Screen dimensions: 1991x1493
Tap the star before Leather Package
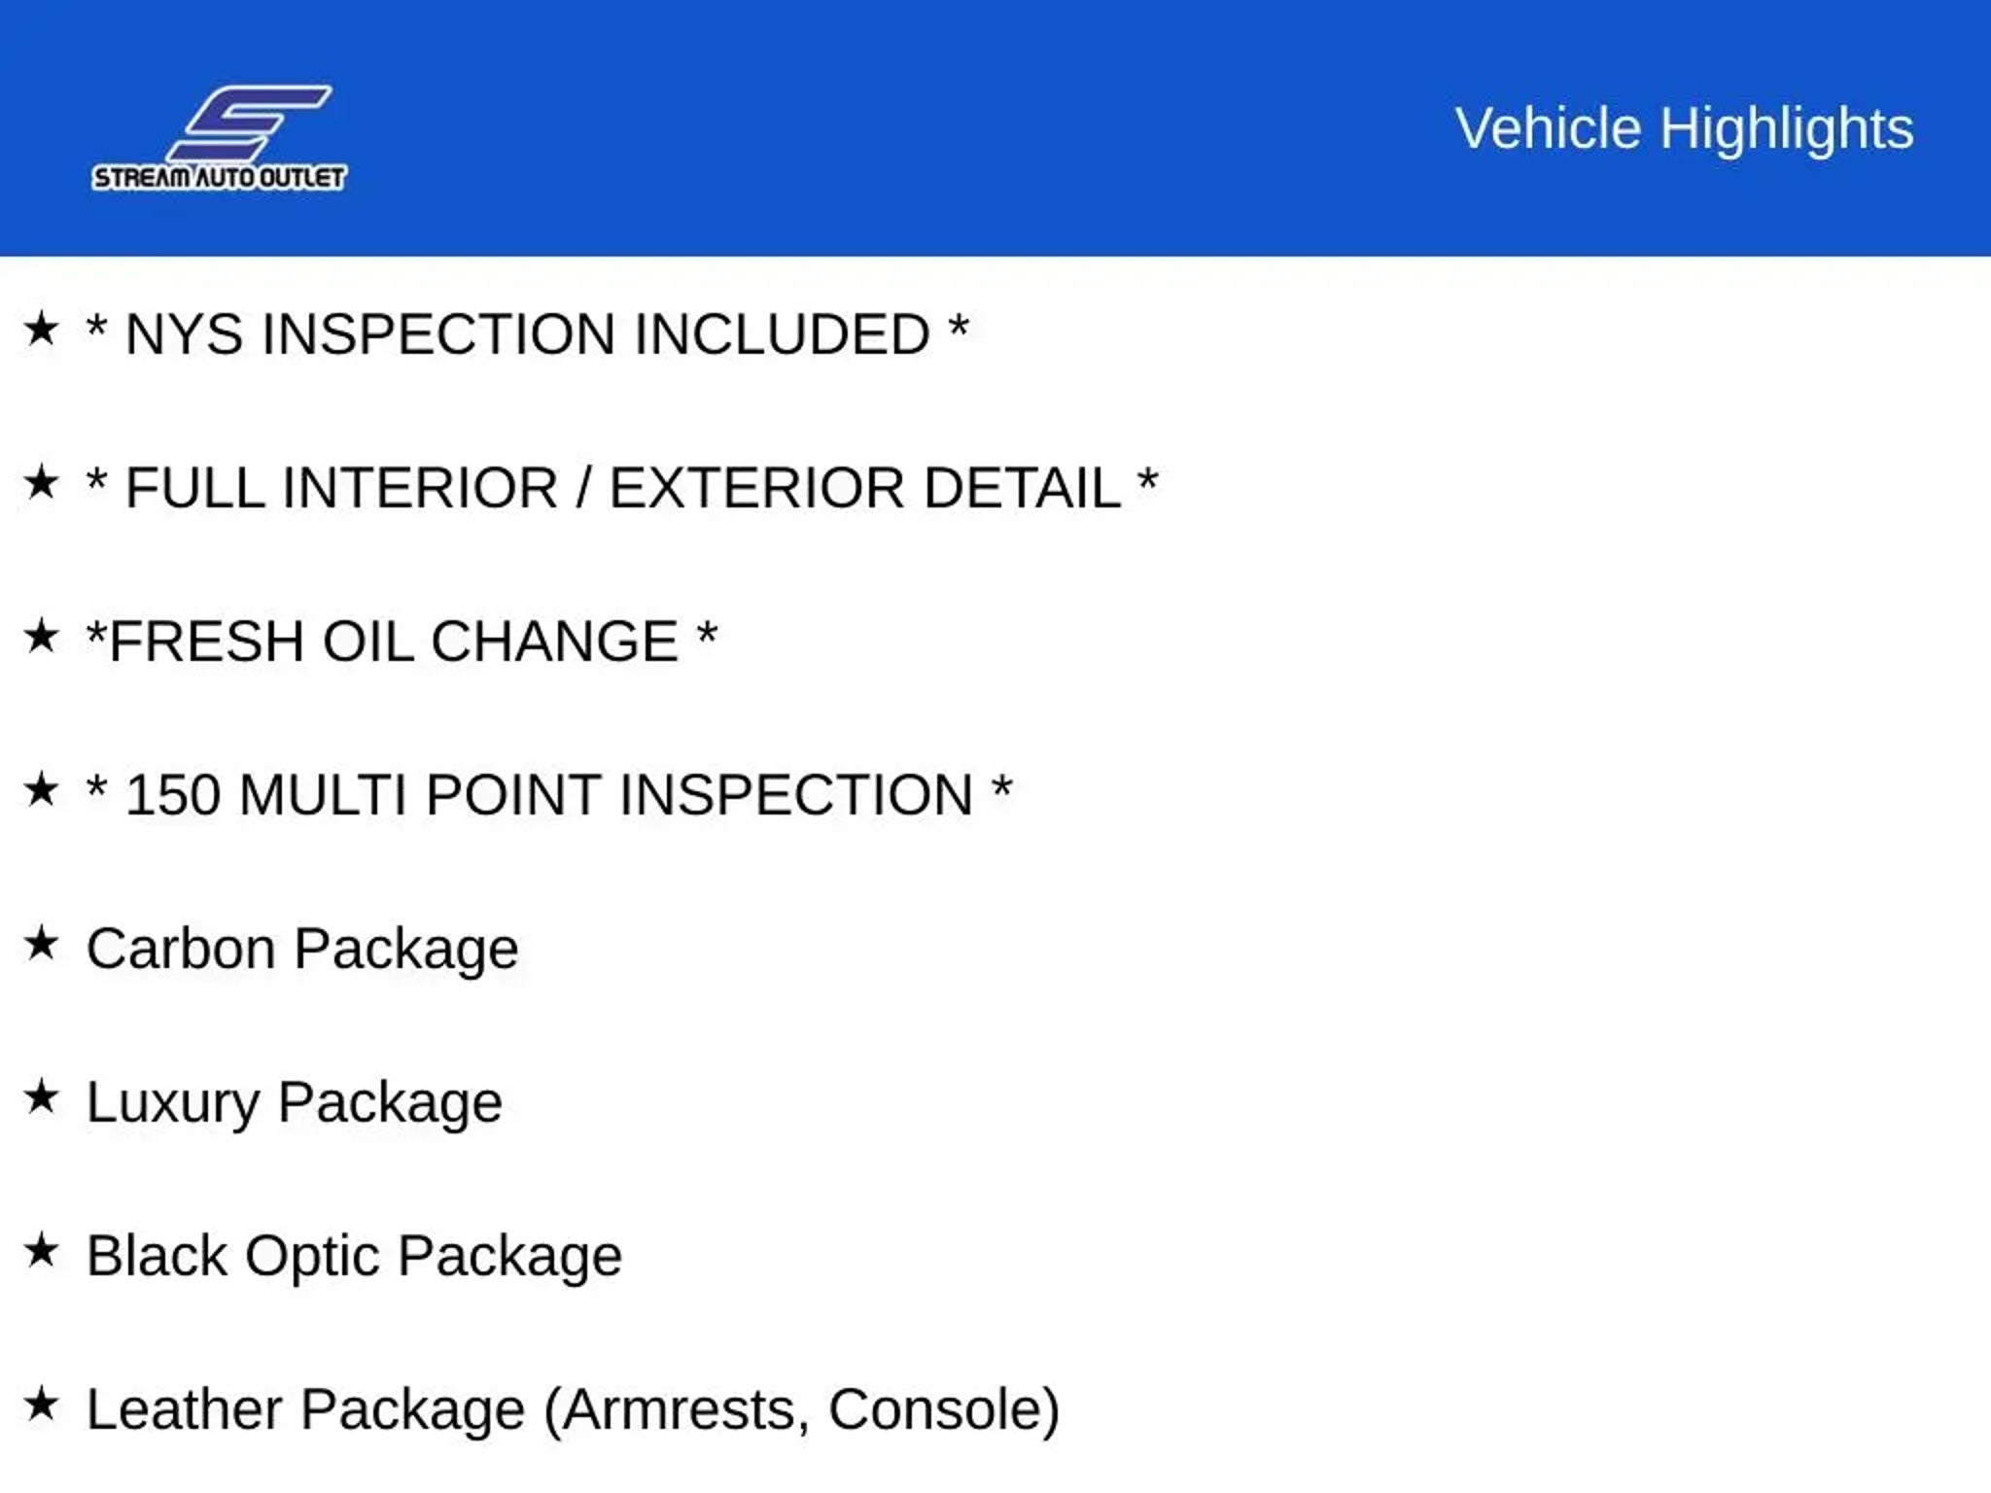(42, 1405)
